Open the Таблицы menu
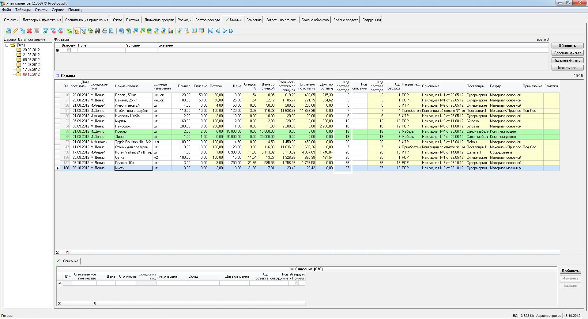The height and width of the screenshot is (319, 588). [x=23, y=10]
